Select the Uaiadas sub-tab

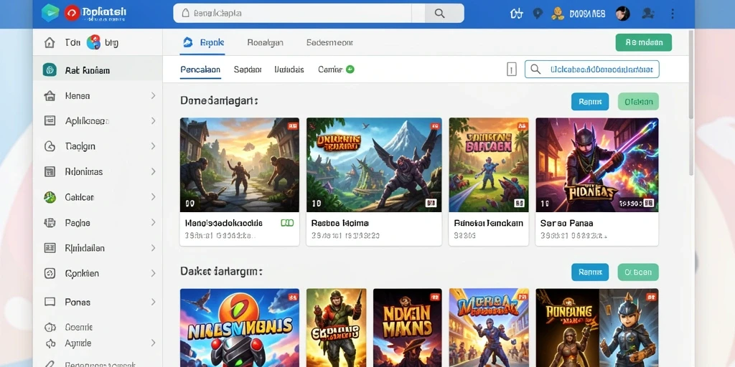tap(289, 70)
